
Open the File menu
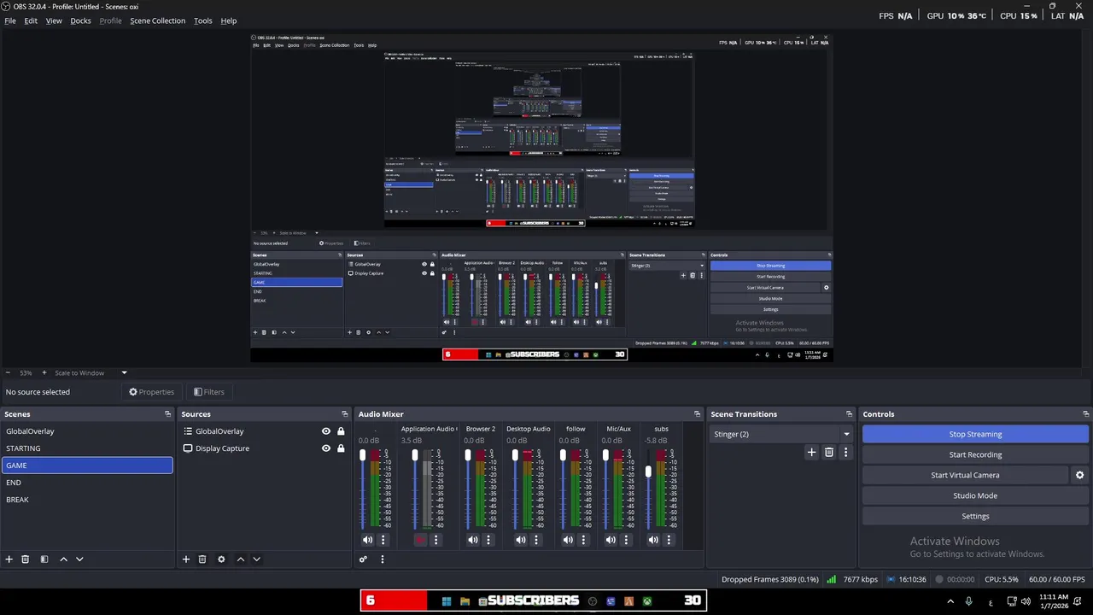10,20
